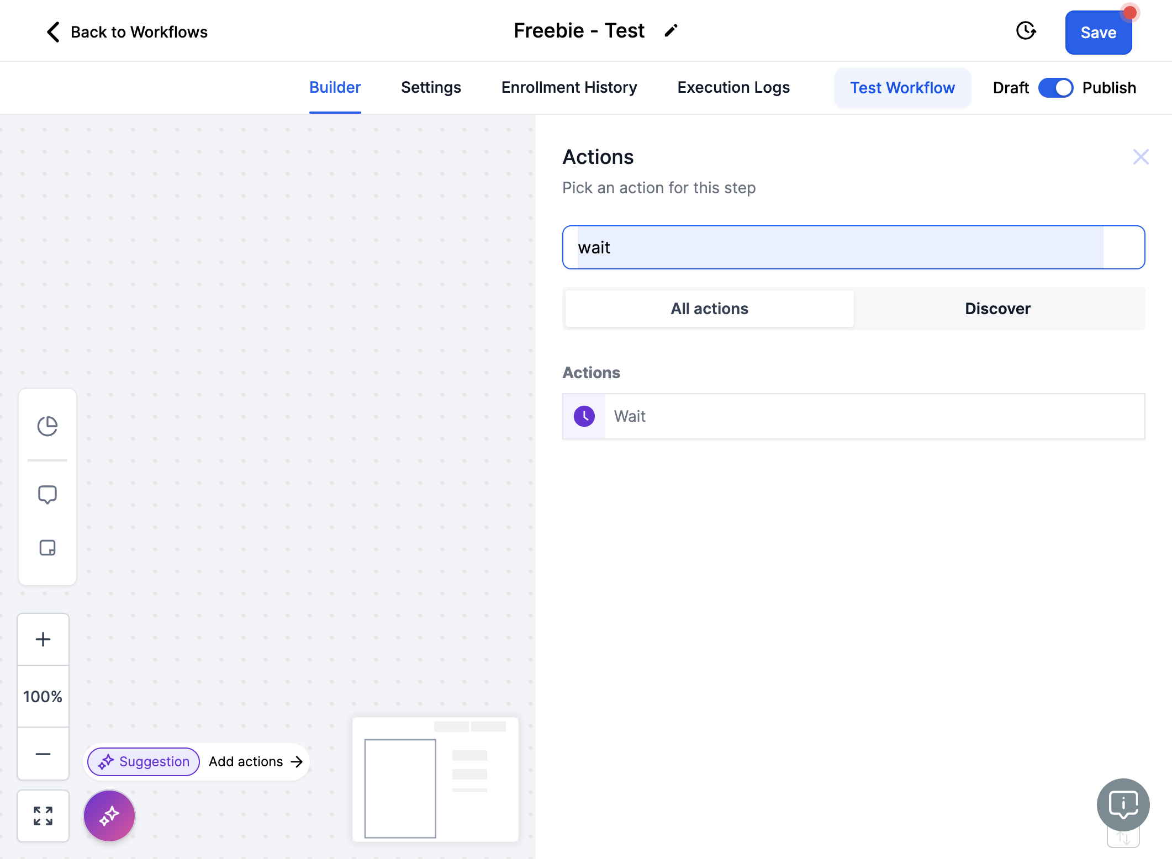Click the Save button

(1098, 33)
